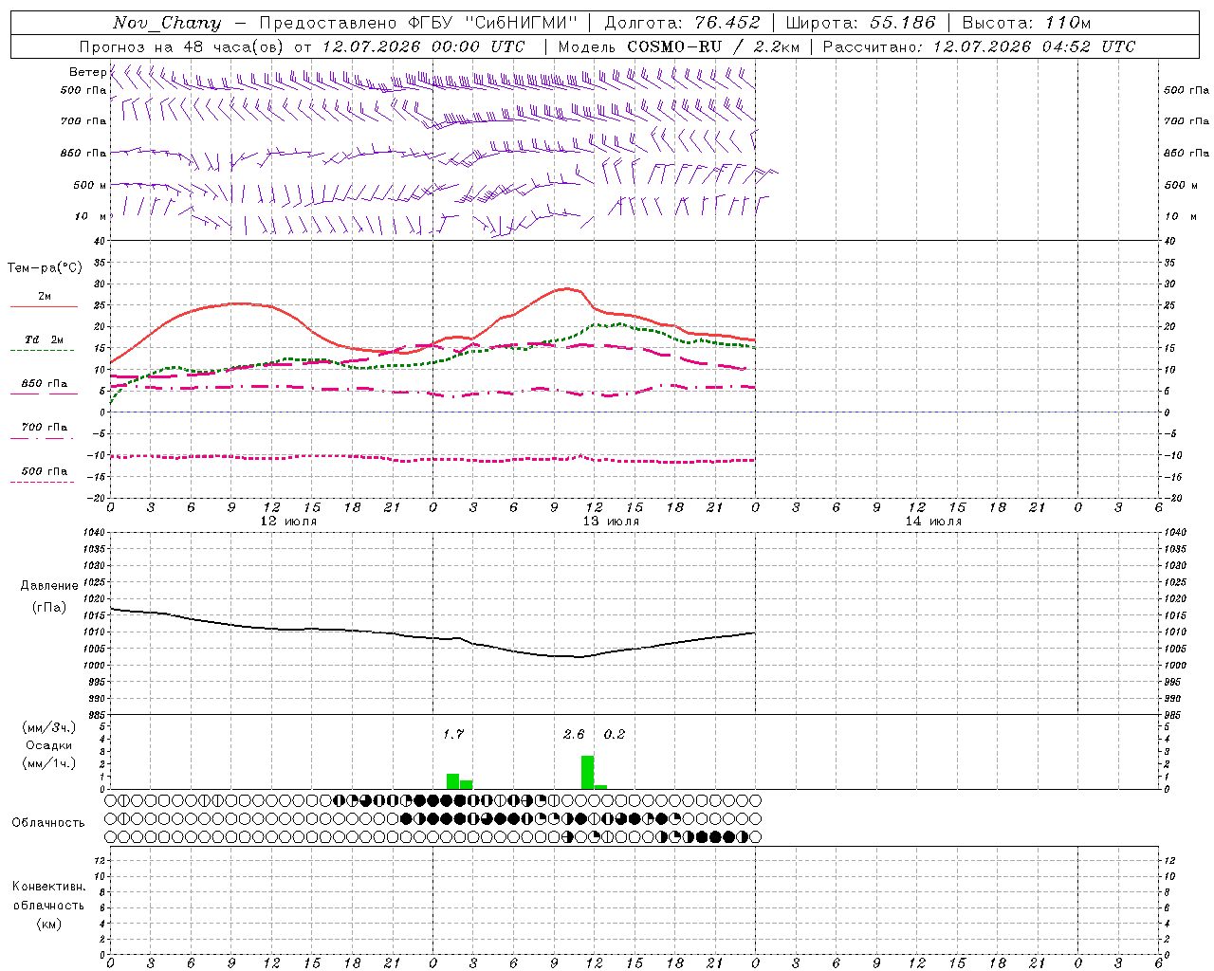
Task: Click the Конвективн. облачность label
Action: (x=48, y=905)
